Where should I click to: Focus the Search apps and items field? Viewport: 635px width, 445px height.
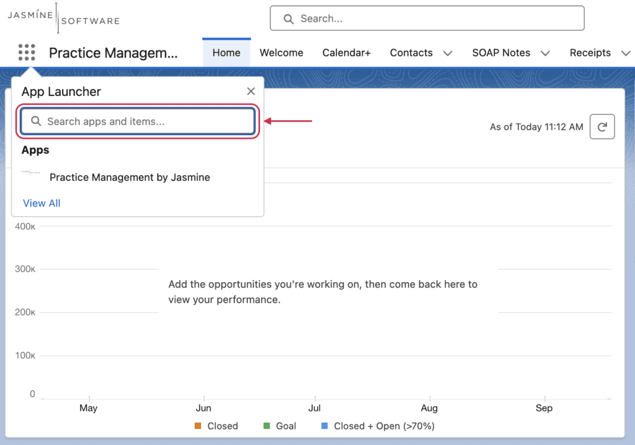coord(138,121)
